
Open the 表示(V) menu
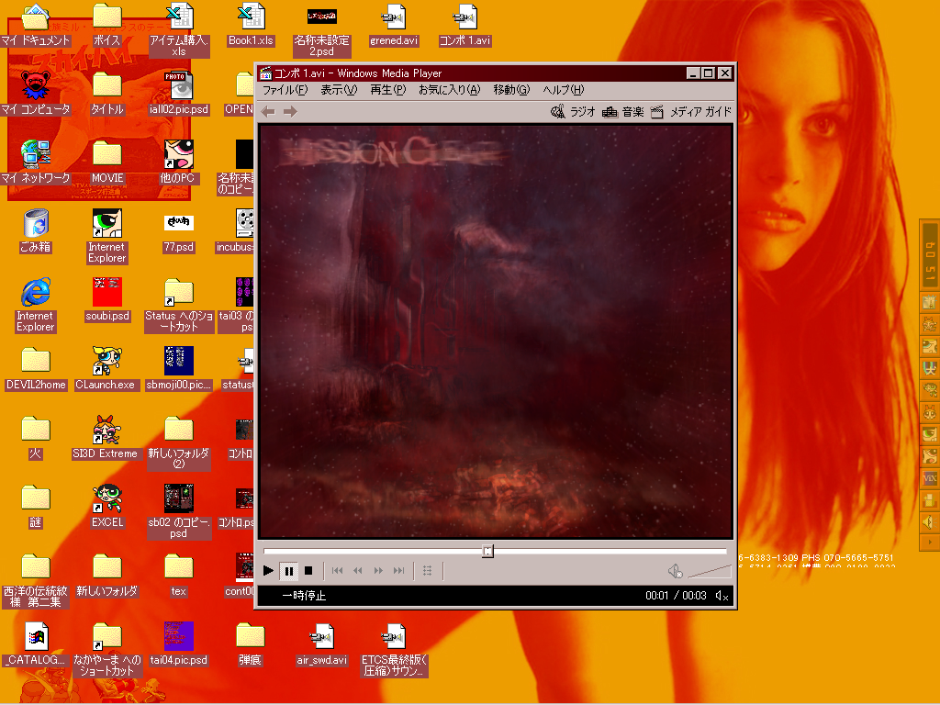(339, 90)
